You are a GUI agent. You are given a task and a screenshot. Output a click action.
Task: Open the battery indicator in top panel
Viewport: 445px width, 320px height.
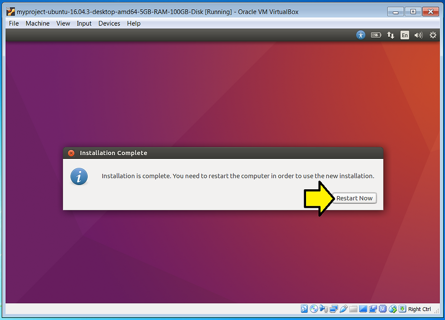pos(376,35)
